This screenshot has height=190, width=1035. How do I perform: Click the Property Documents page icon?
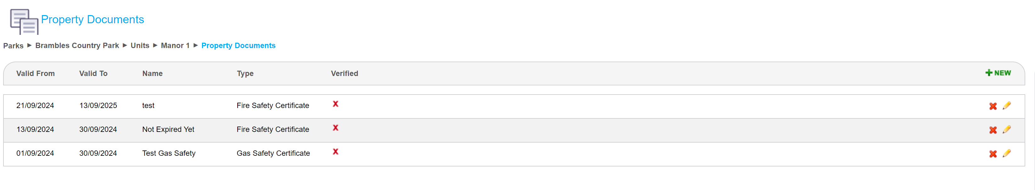click(x=24, y=22)
